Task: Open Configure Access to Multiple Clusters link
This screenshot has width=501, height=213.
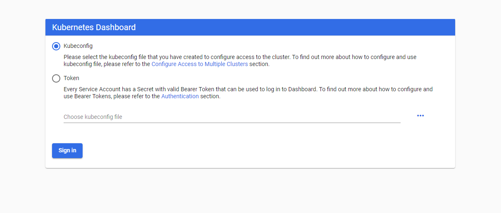Action: tap(199, 64)
